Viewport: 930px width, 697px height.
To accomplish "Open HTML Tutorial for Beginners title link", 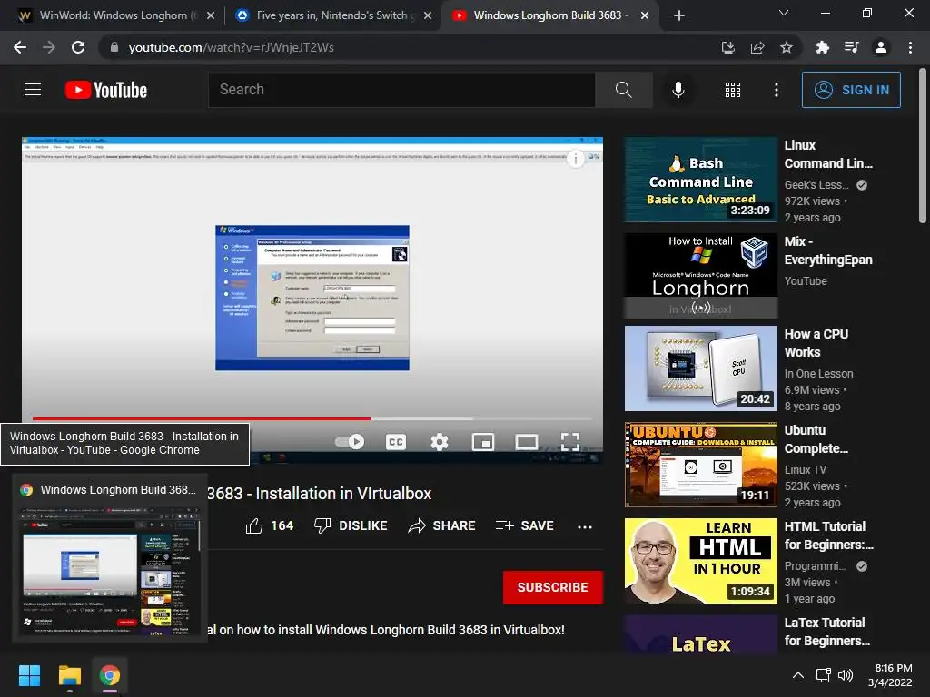I will coord(828,535).
